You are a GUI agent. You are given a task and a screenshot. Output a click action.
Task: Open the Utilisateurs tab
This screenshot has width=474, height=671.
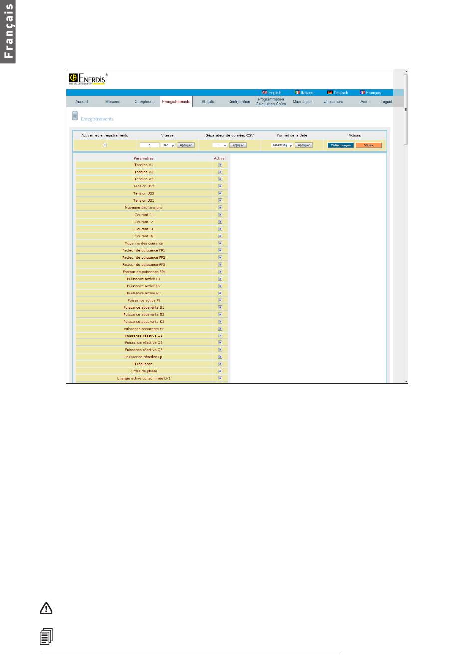point(333,102)
